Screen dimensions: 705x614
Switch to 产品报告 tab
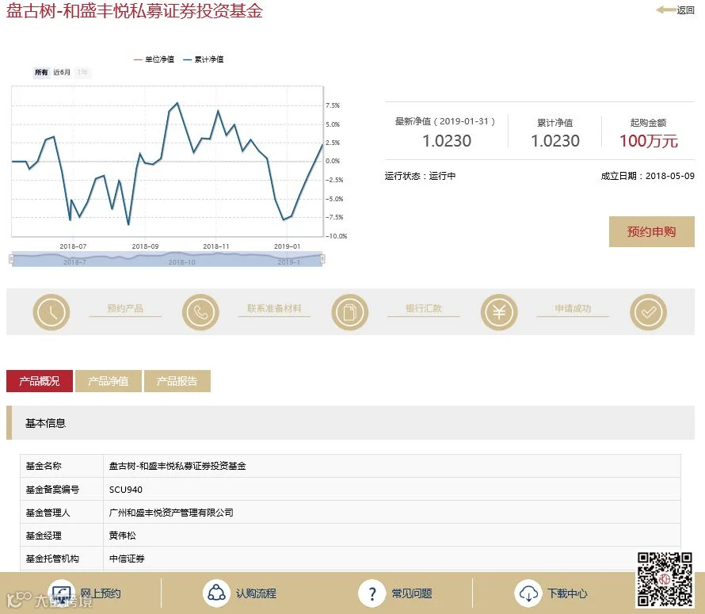point(177,381)
